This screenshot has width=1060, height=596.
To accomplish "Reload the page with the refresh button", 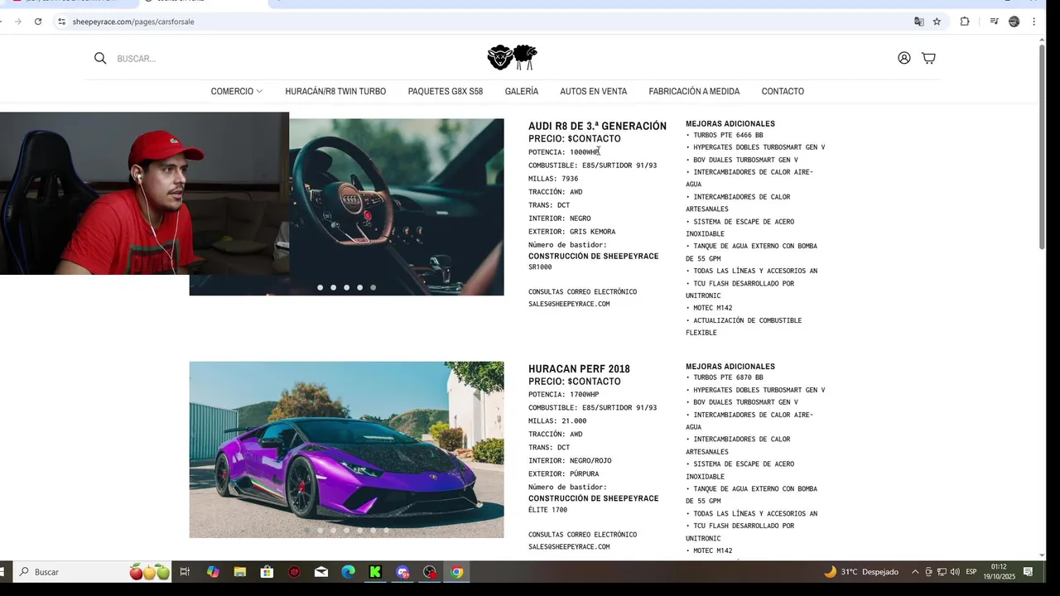I will [x=38, y=22].
